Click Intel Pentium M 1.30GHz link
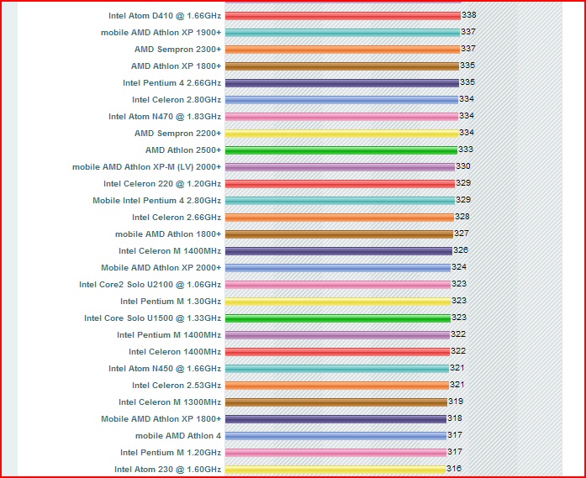The image size is (586, 478). [171, 302]
